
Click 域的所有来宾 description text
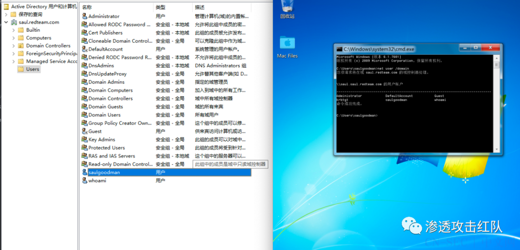209,107
